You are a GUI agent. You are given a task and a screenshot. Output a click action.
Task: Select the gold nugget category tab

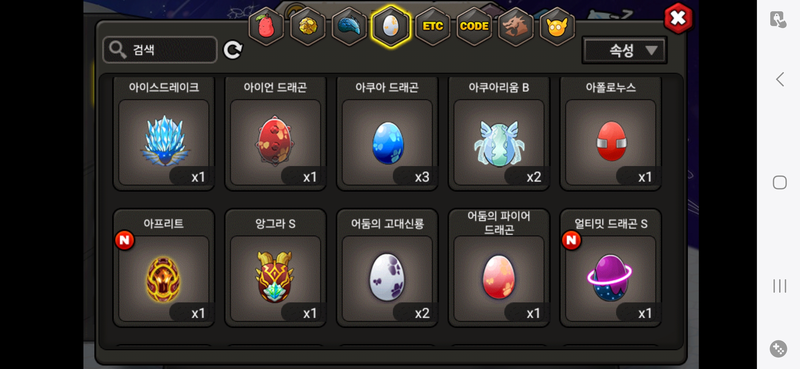coord(308,26)
